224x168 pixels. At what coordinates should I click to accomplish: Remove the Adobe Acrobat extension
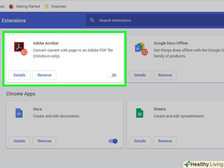[x=44, y=75]
